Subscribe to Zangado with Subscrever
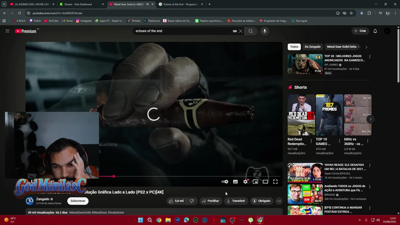Screen dimensions: 400x225 (78, 201)
